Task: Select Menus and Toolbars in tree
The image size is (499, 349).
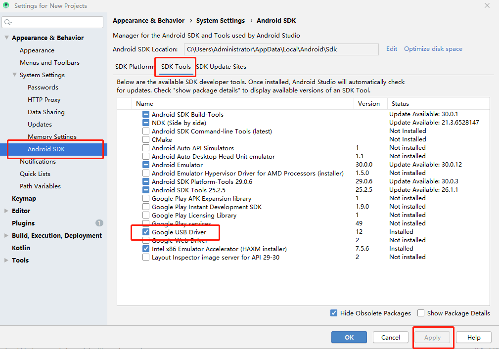Action: [49, 63]
